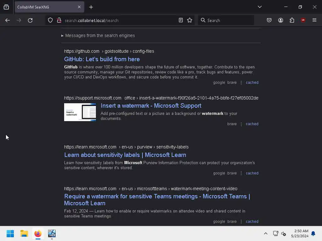Focus the browser Search box
322x241 pixels.
(226, 20)
